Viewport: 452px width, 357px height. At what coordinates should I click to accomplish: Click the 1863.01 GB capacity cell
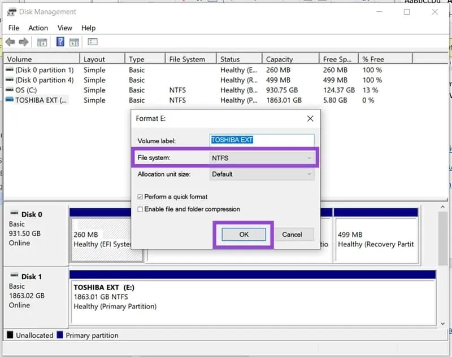click(284, 100)
